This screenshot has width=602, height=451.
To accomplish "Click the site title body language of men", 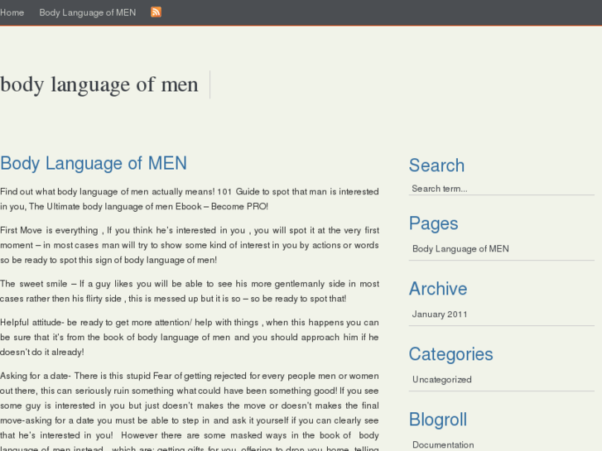I will 99,84.
